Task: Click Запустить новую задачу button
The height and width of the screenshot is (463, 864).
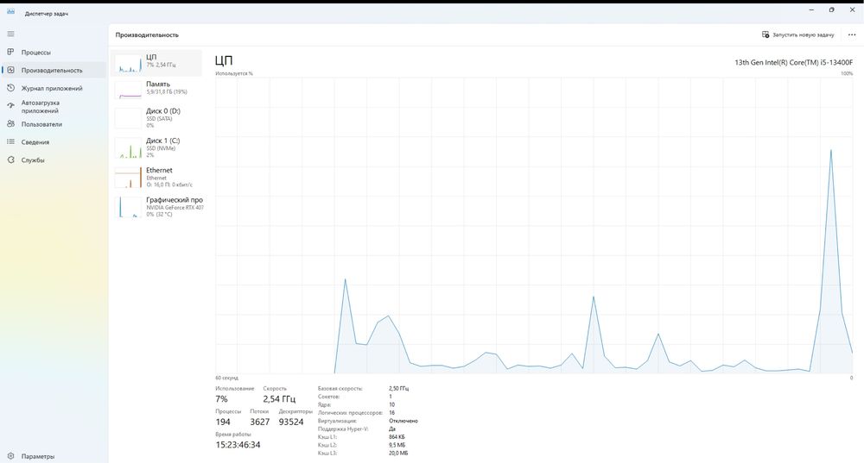Action: point(797,34)
